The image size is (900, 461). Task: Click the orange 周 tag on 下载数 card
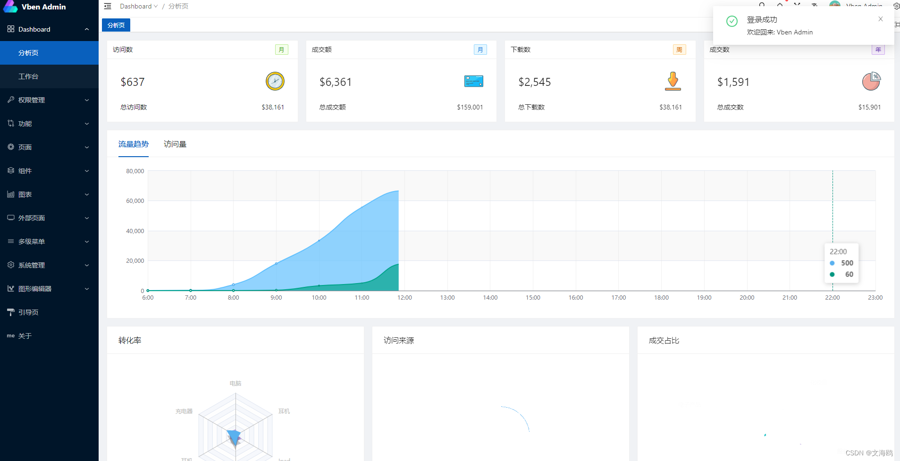click(680, 50)
